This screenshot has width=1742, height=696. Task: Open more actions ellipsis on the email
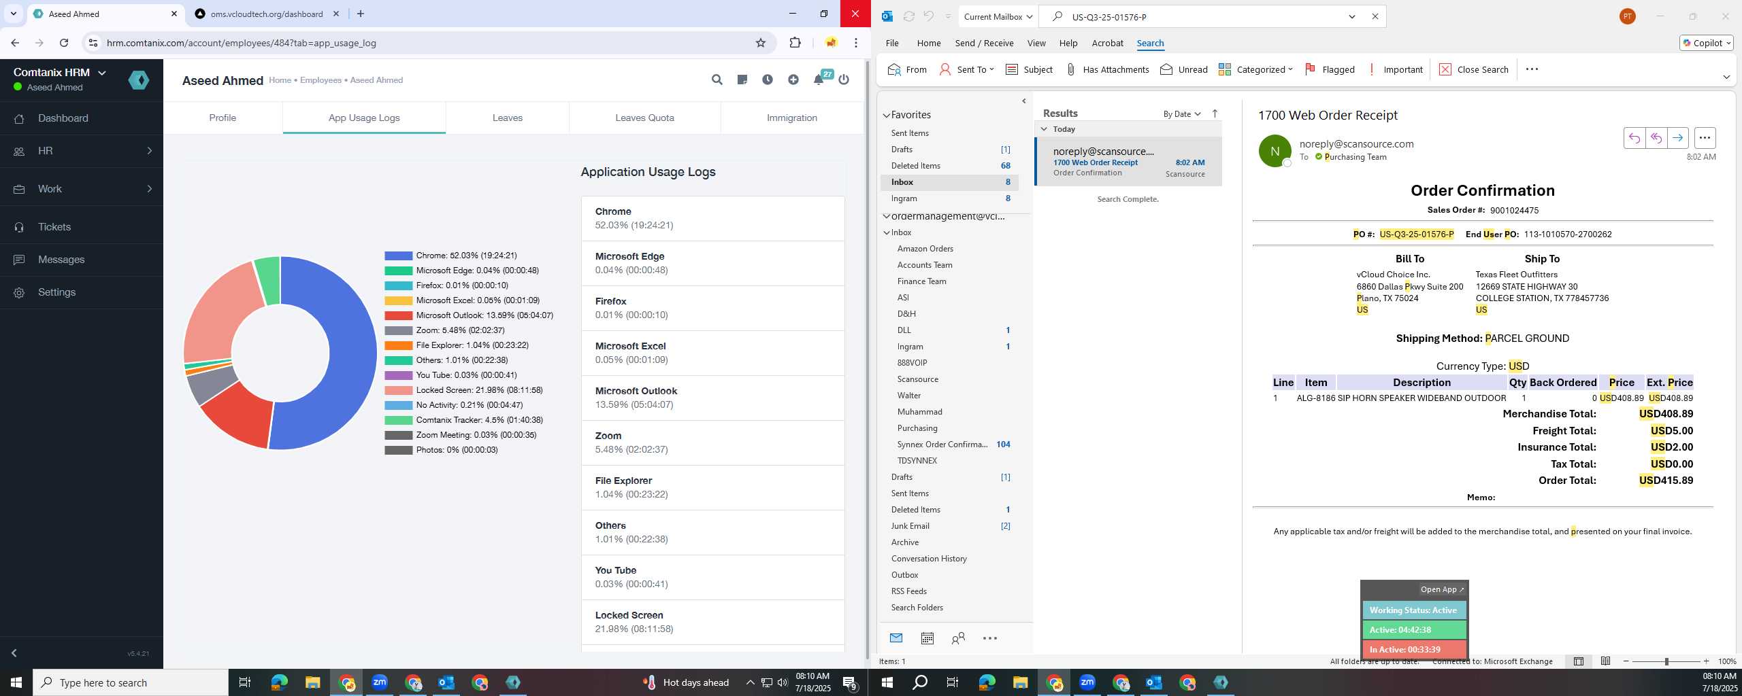click(1705, 138)
